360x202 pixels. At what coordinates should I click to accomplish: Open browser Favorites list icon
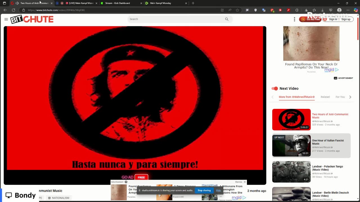click(314, 10)
